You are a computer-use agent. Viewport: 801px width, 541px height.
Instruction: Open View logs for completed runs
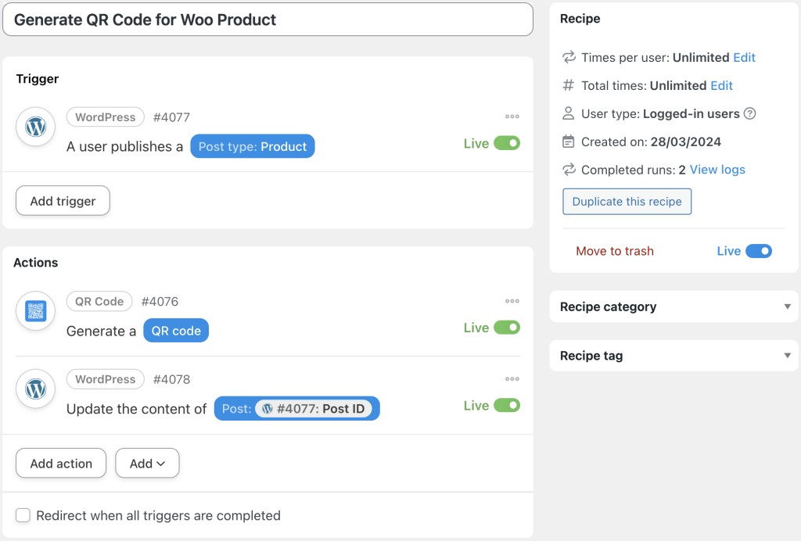pyautogui.click(x=717, y=170)
